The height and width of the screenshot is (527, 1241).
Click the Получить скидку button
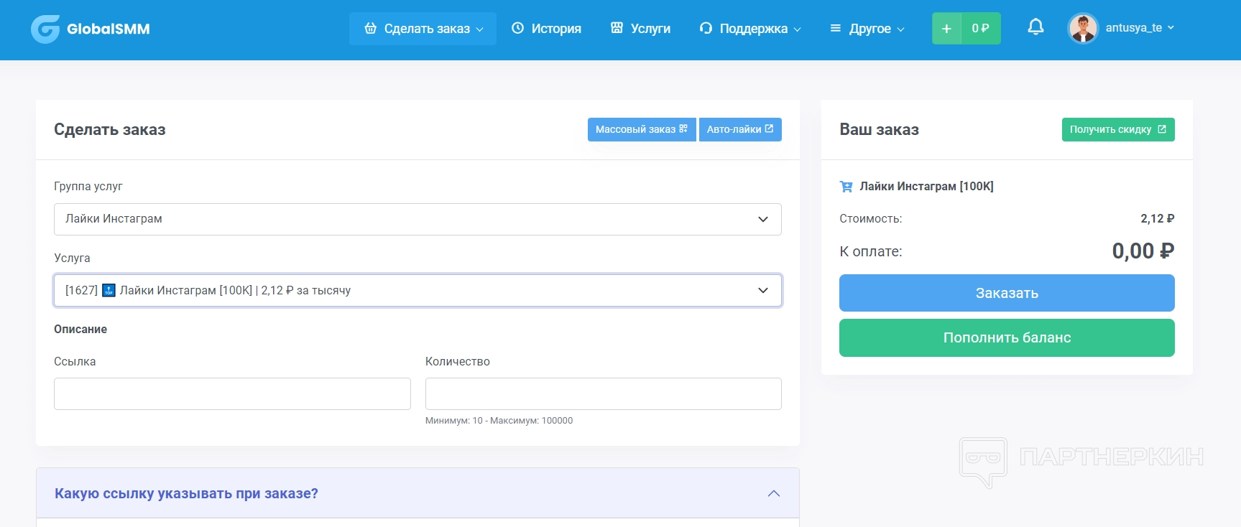[1117, 129]
